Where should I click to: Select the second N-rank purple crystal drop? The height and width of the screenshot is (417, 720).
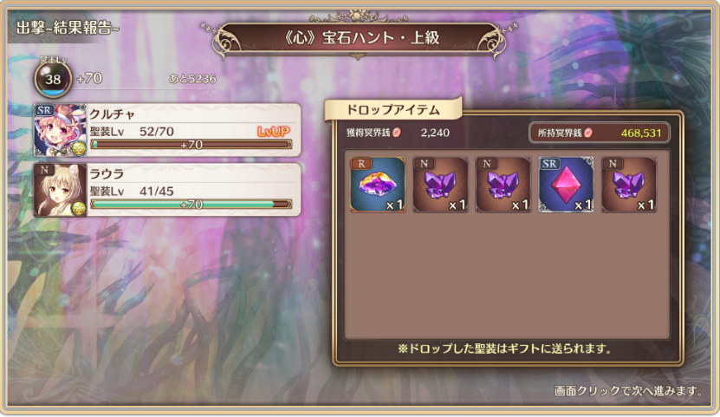click(503, 185)
